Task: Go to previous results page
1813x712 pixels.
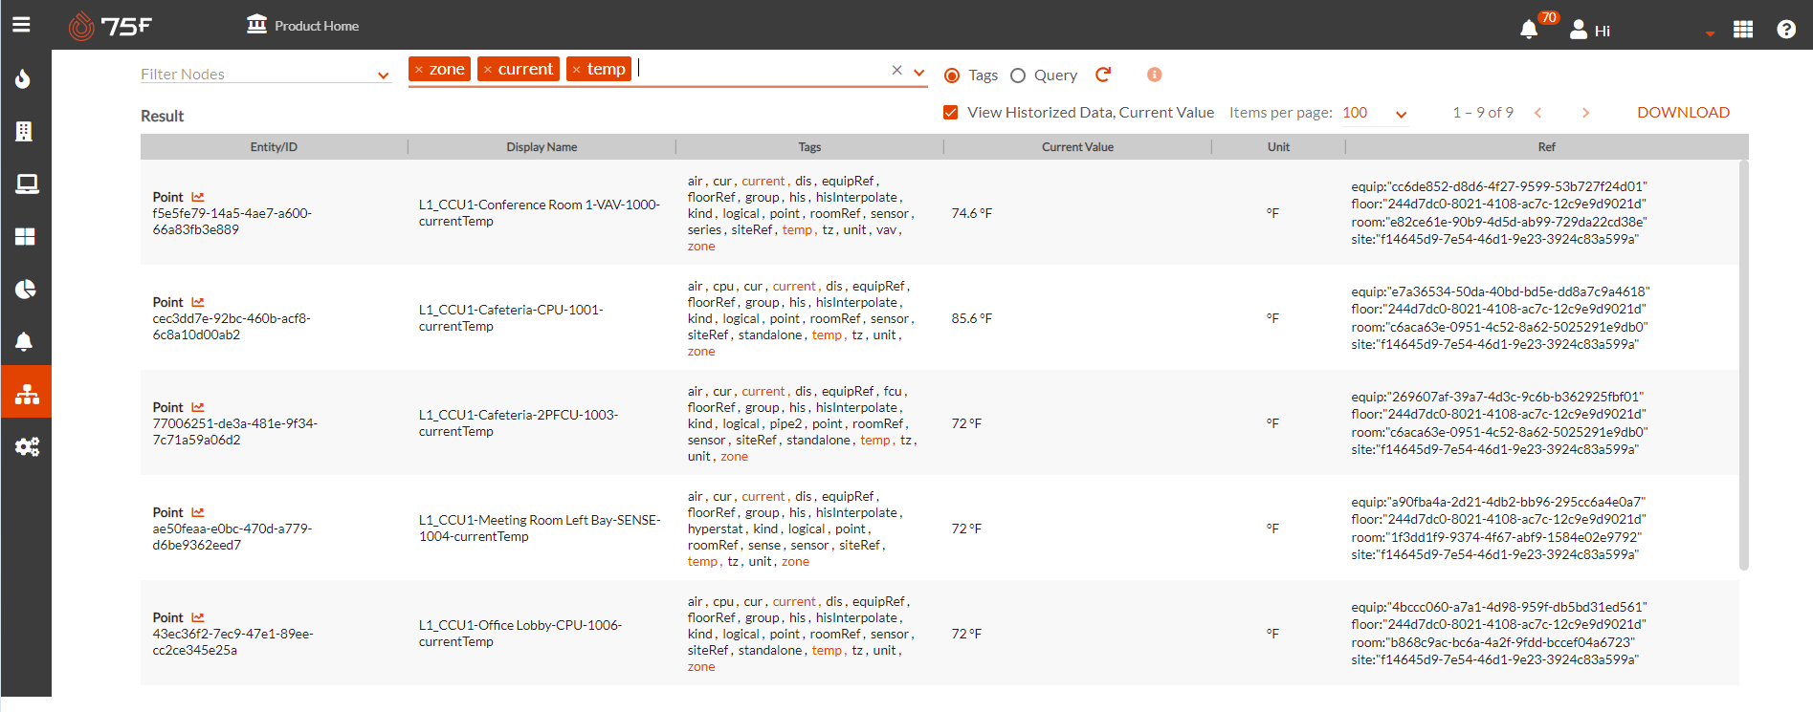Action: (1538, 113)
